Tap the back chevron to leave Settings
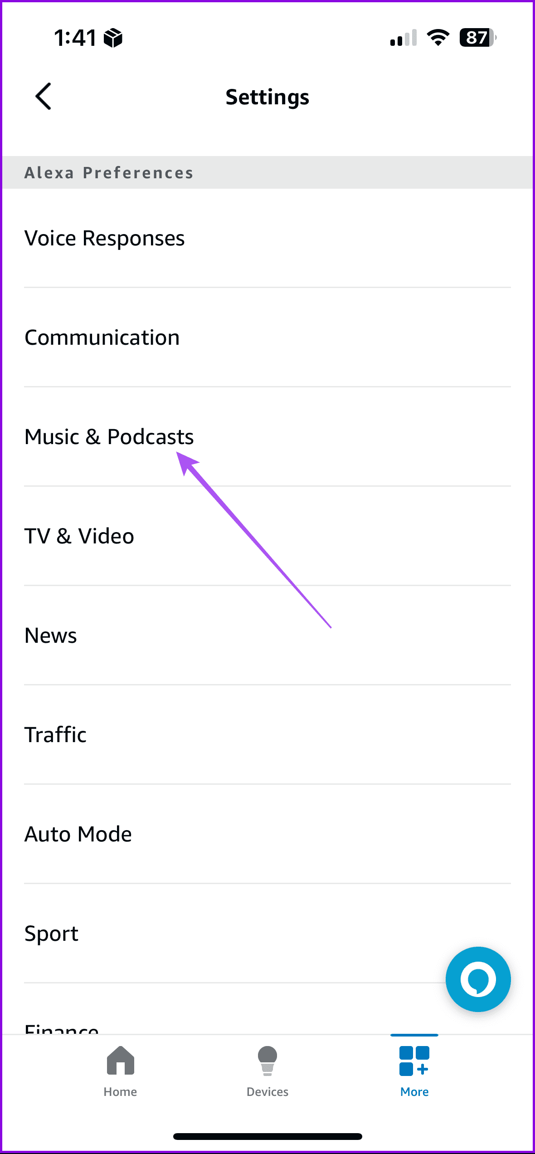The image size is (535, 1154). click(x=43, y=96)
